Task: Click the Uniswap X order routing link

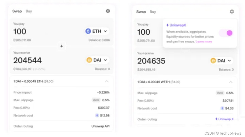Action: (224, 119)
